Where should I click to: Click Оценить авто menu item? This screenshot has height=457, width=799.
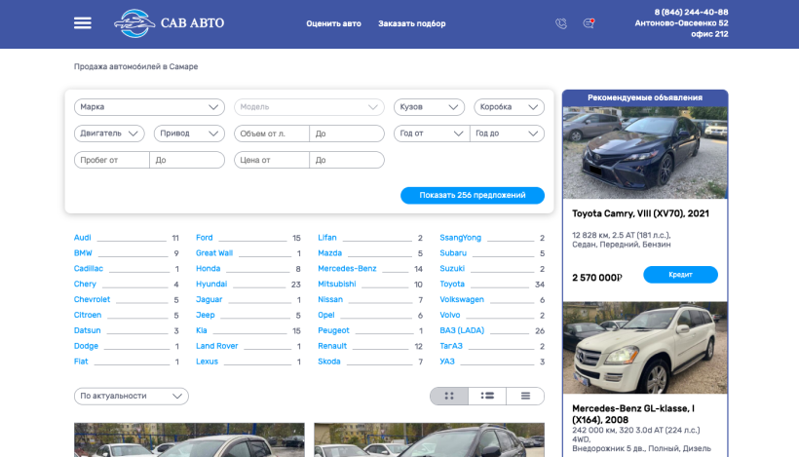point(333,23)
